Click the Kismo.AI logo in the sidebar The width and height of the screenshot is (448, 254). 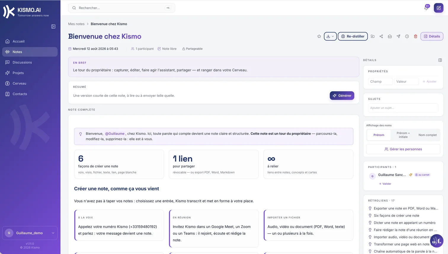point(26,12)
